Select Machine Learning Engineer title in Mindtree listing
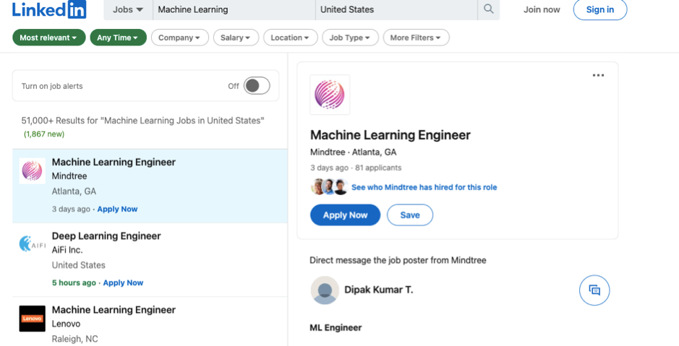Screen dimensions: 679x346 coord(114,162)
